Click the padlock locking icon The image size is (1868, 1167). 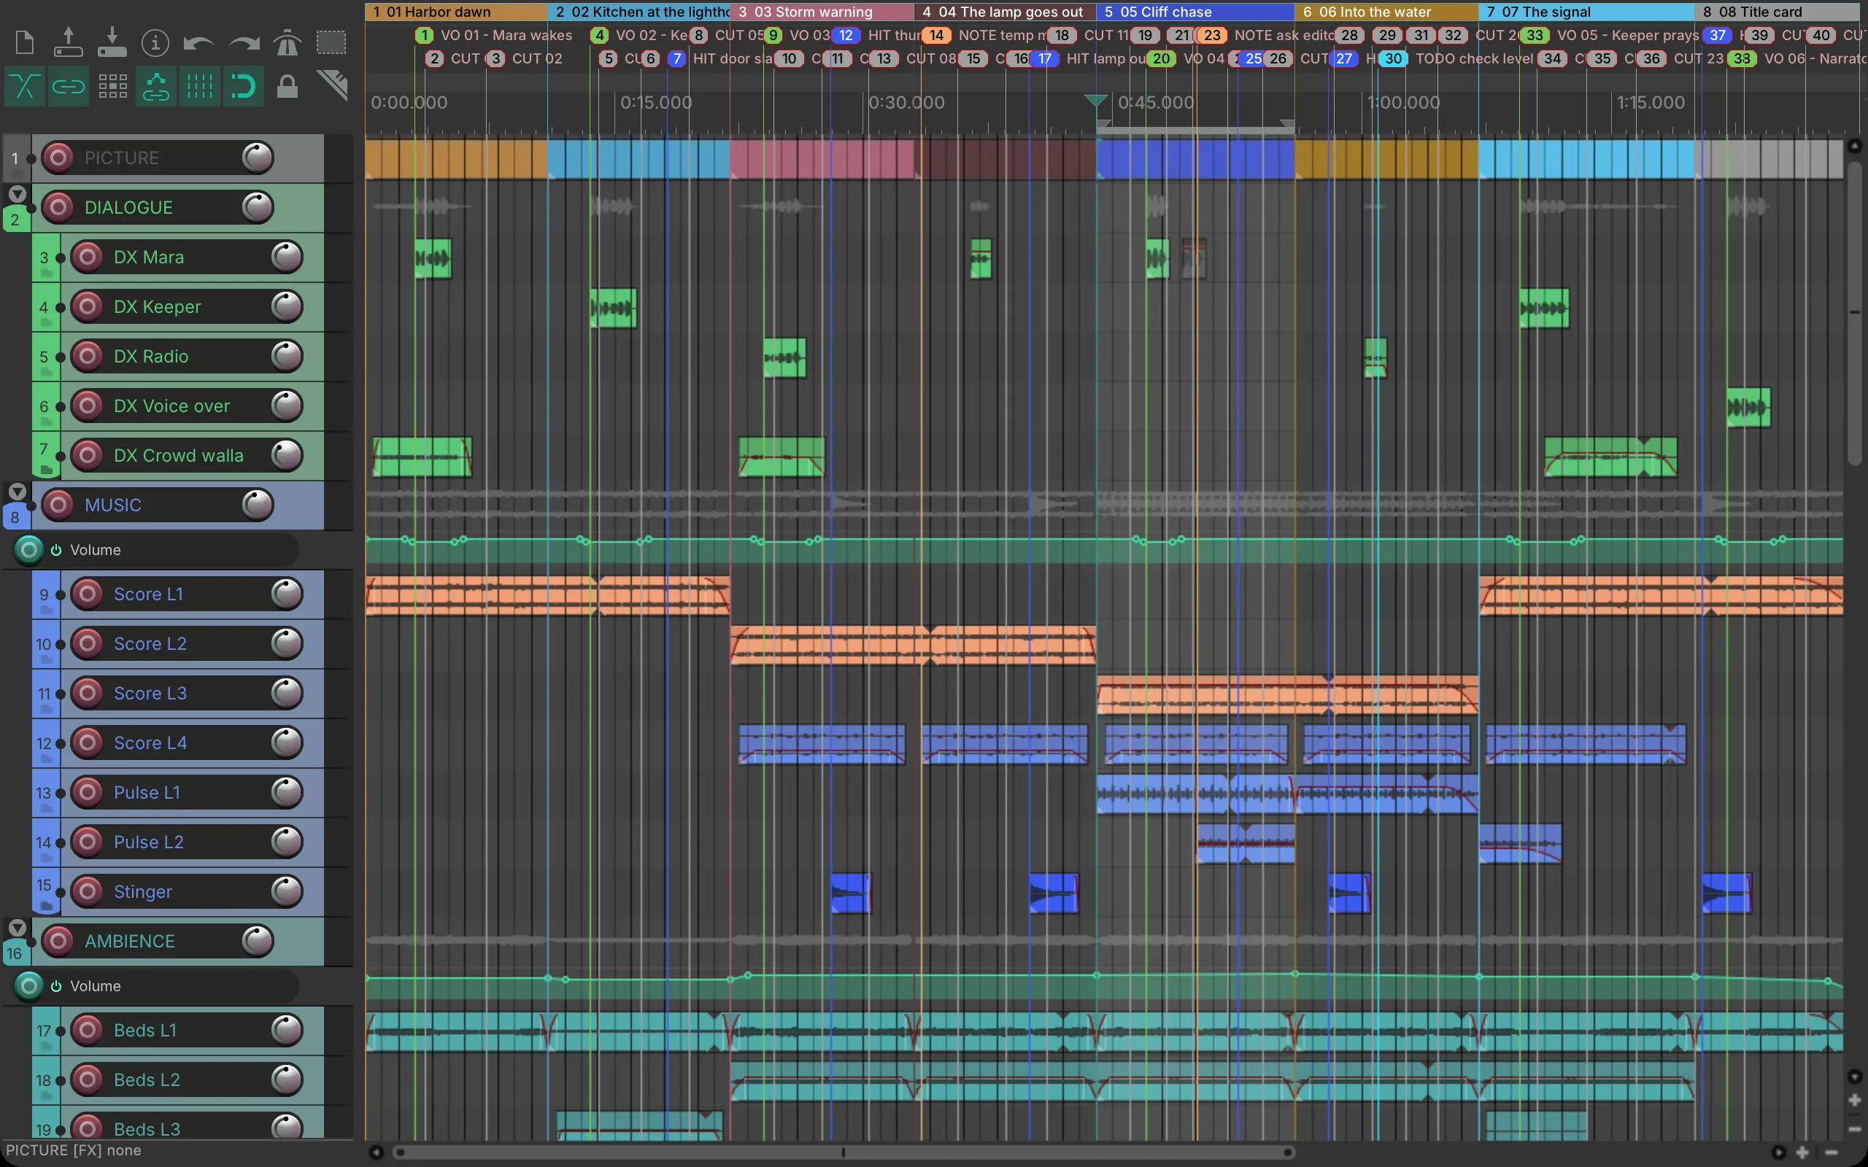point(287,87)
